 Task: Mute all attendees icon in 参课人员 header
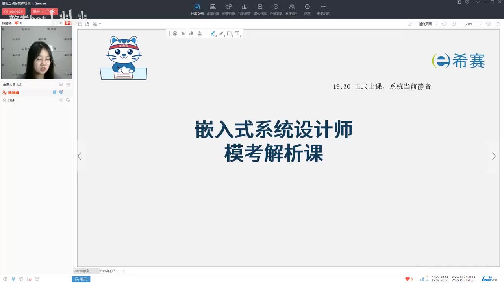point(61,85)
